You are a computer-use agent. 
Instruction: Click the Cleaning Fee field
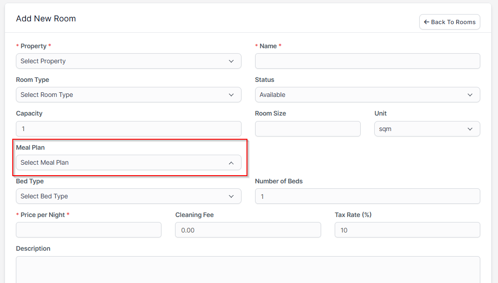coord(247,230)
